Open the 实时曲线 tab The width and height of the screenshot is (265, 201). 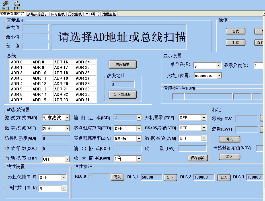[x=58, y=14]
